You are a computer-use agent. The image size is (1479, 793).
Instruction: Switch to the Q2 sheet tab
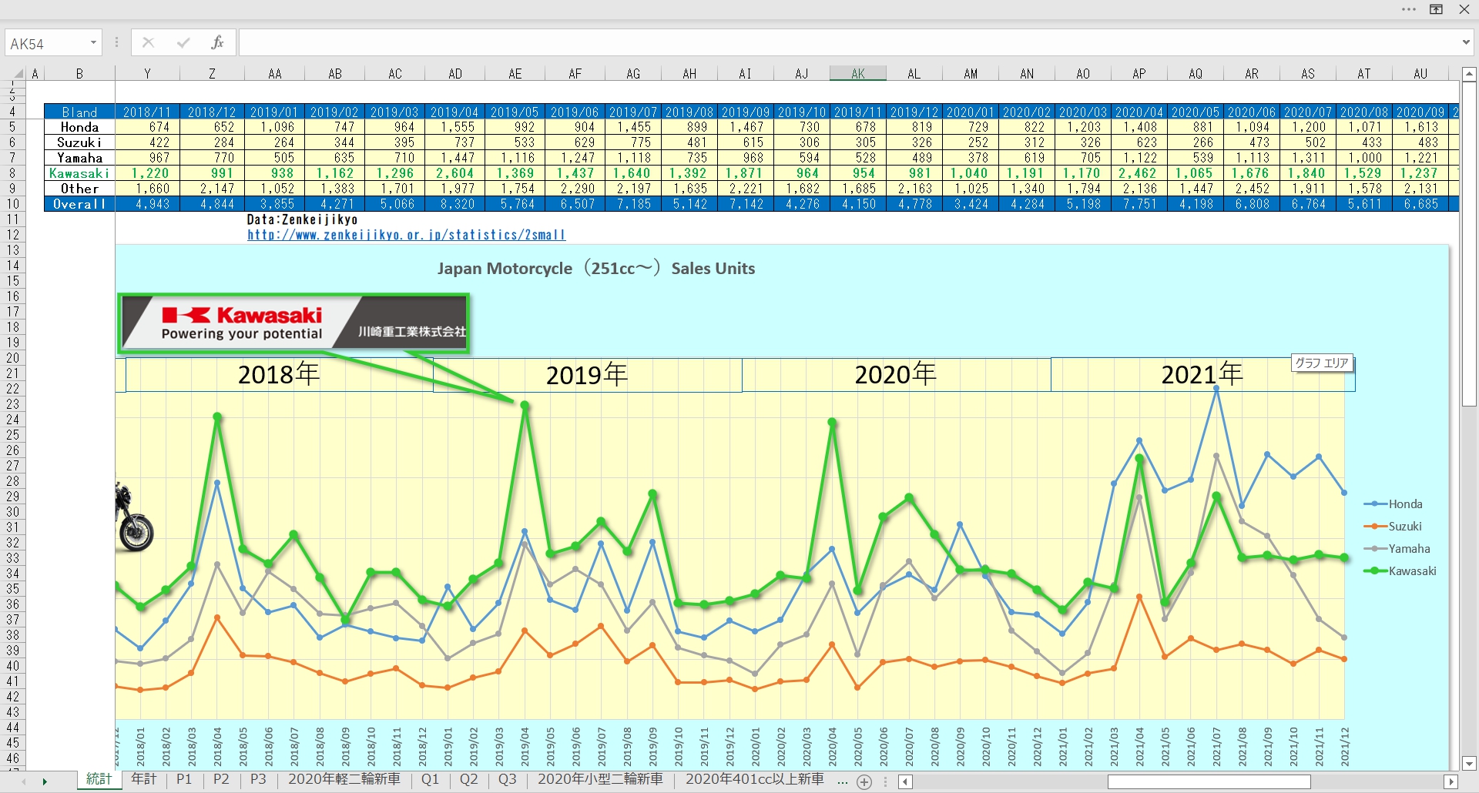pos(468,779)
